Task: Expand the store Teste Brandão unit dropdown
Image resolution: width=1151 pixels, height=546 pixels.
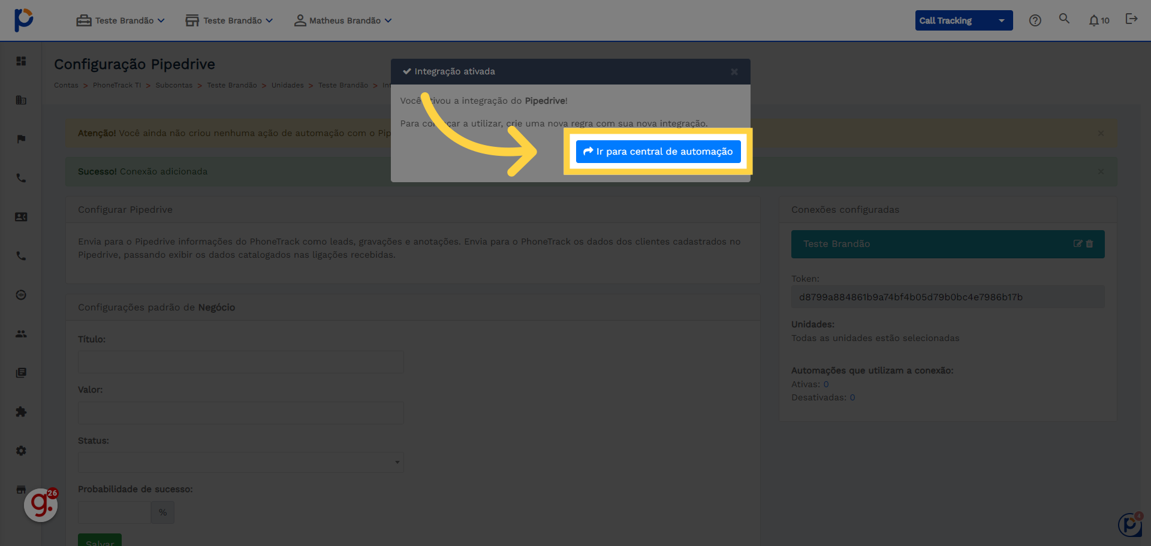Action: tap(229, 20)
